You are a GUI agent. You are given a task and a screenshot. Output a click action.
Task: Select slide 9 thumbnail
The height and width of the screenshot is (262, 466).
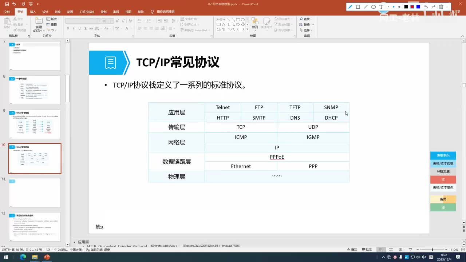coord(35,124)
